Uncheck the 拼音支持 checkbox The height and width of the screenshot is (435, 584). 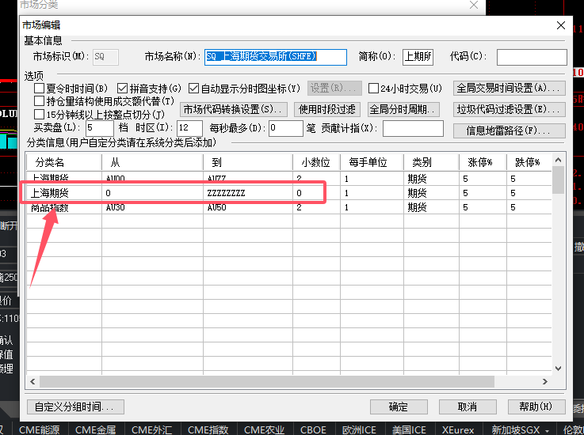coord(122,89)
